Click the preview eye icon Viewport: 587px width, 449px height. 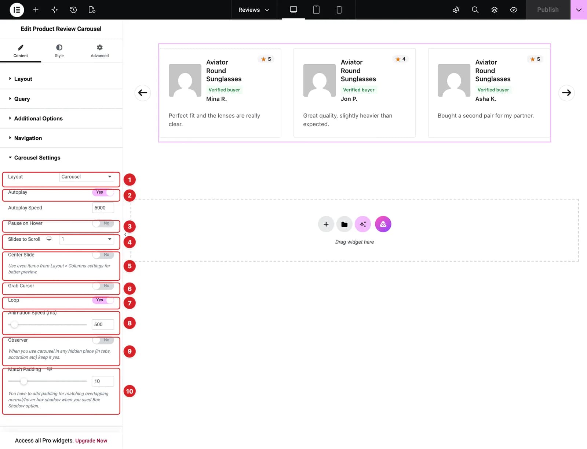coord(514,10)
